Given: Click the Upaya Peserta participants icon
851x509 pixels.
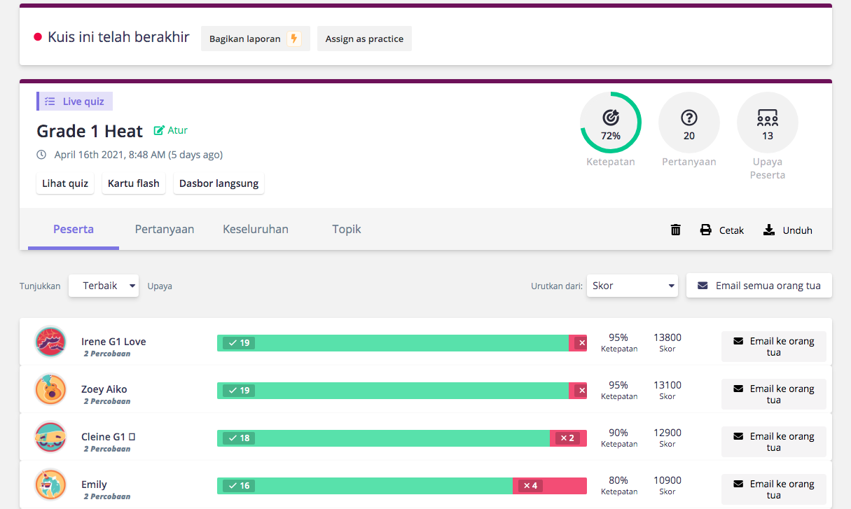Looking at the screenshot, I should [x=768, y=117].
